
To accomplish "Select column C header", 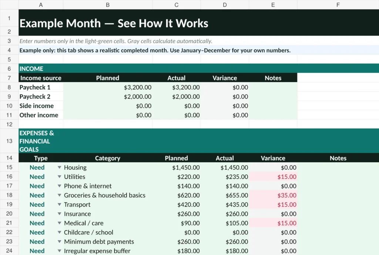I will pyautogui.click(x=177, y=4).
